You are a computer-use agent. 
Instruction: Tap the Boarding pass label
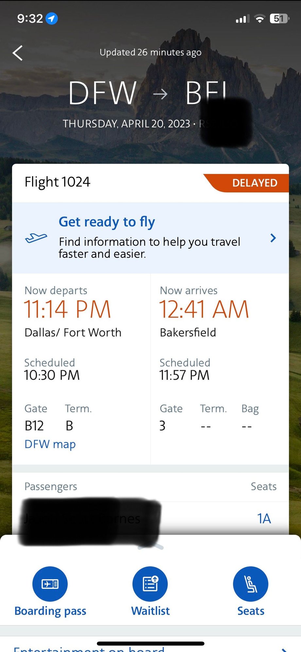tap(50, 611)
